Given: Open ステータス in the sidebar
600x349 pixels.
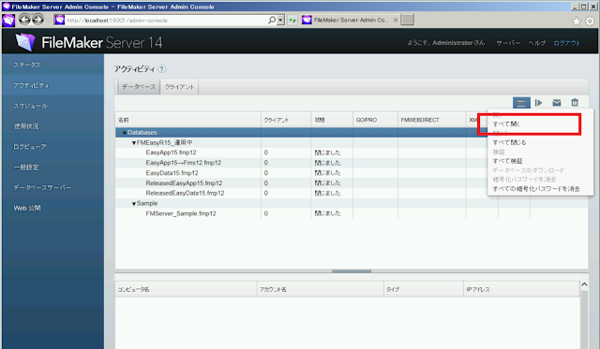Looking at the screenshot, I should click(x=52, y=65).
